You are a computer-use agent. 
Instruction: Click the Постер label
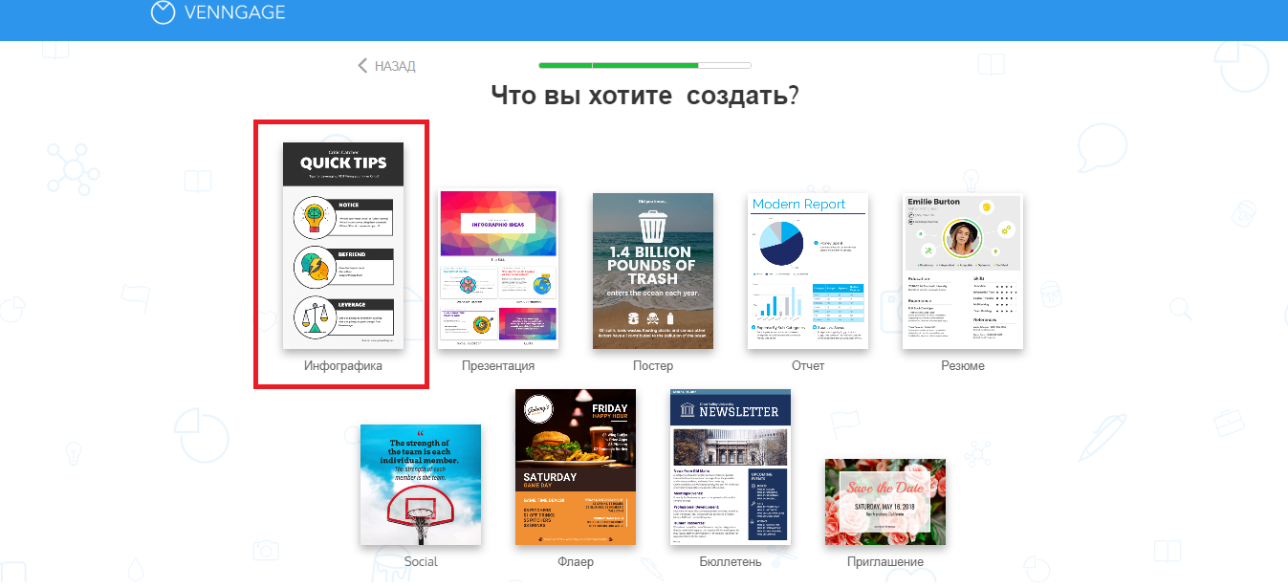click(653, 365)
